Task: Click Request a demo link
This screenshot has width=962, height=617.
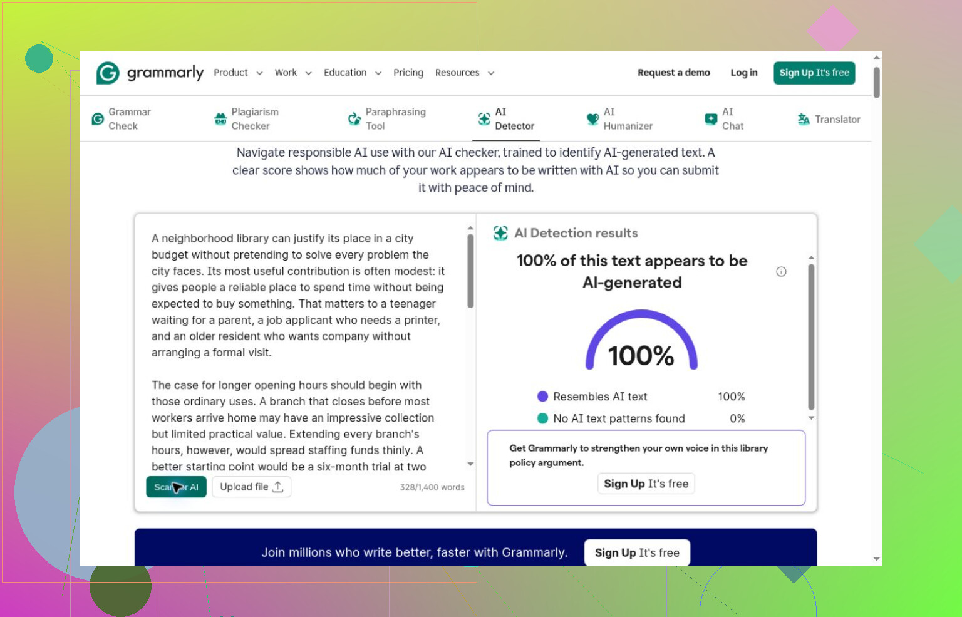Action: [x=674, y=73]
